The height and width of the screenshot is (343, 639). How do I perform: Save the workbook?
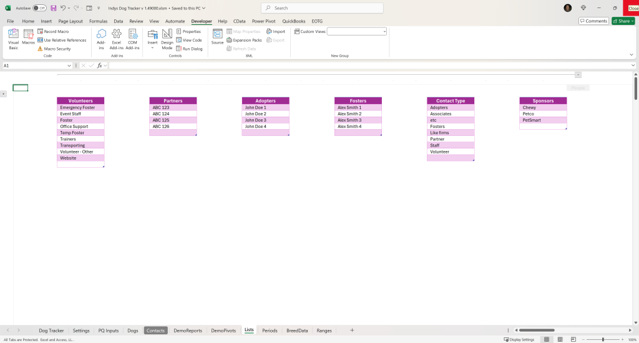point(54,8)
